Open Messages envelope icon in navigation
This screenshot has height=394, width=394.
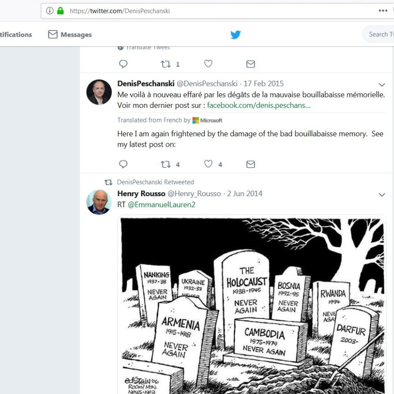53,35
